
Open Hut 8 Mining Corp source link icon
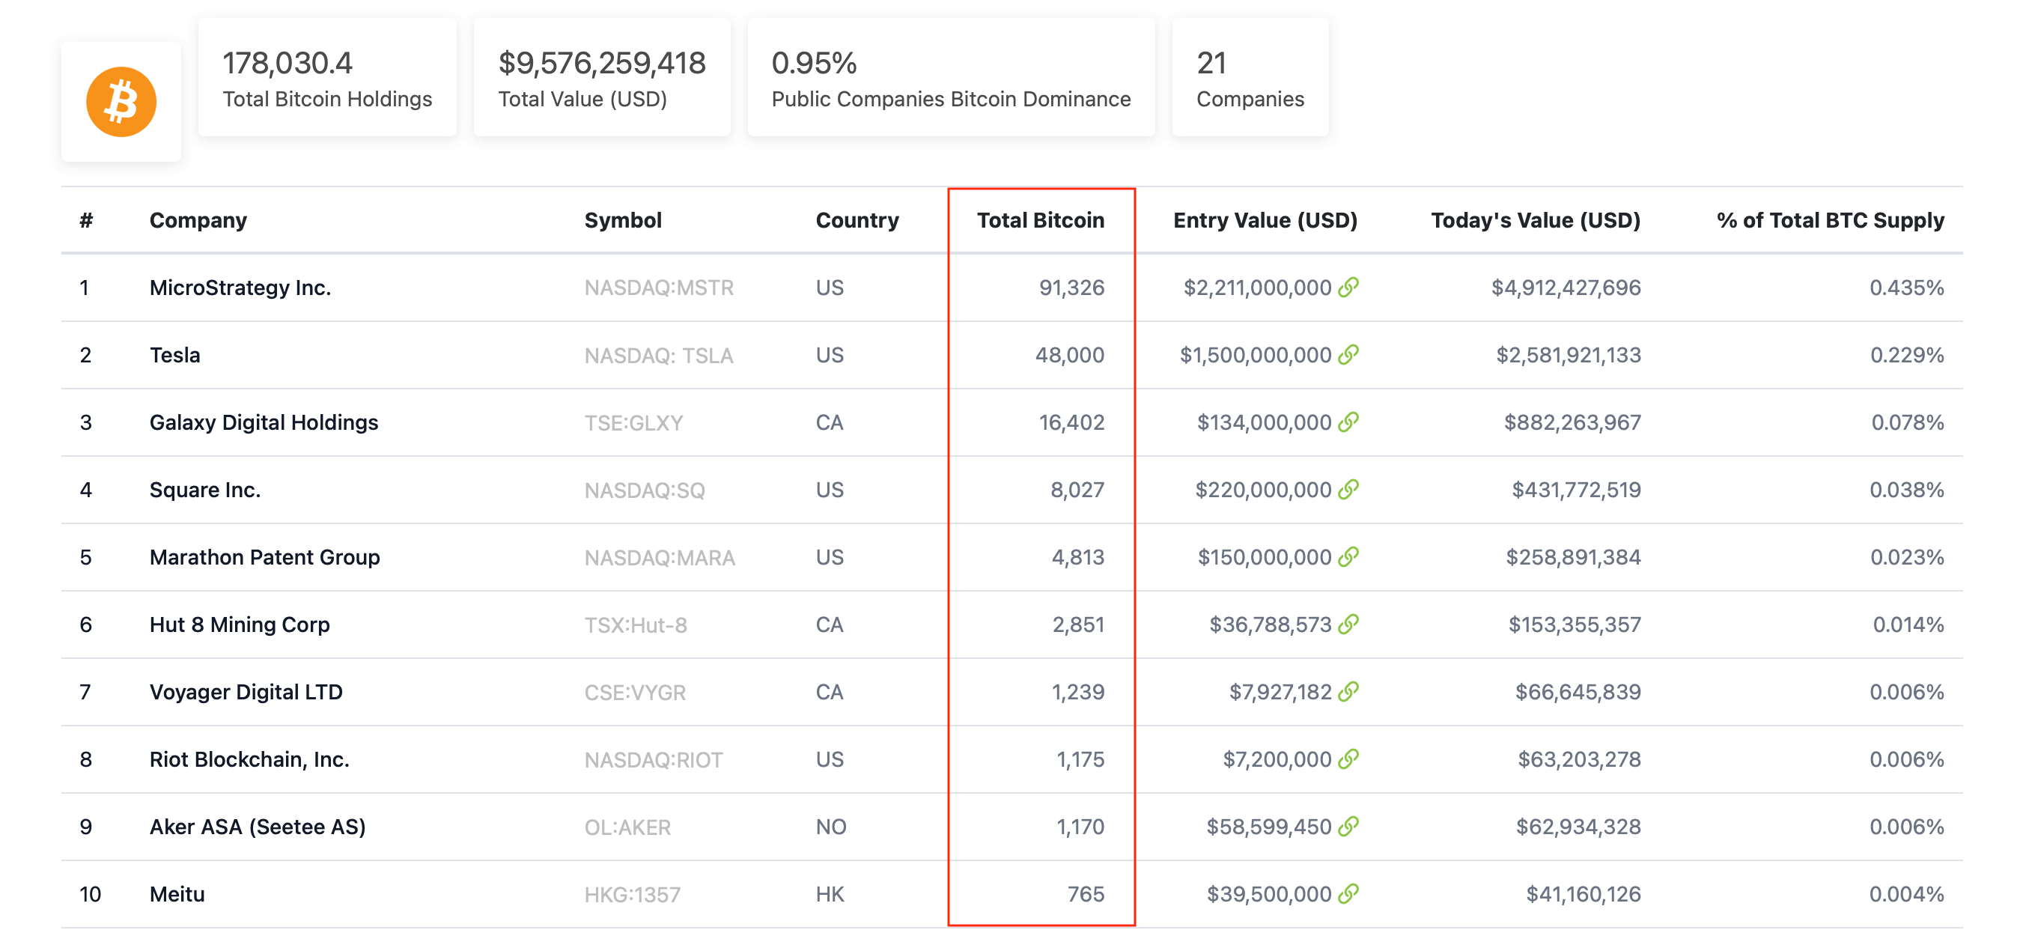(1348, 624)
